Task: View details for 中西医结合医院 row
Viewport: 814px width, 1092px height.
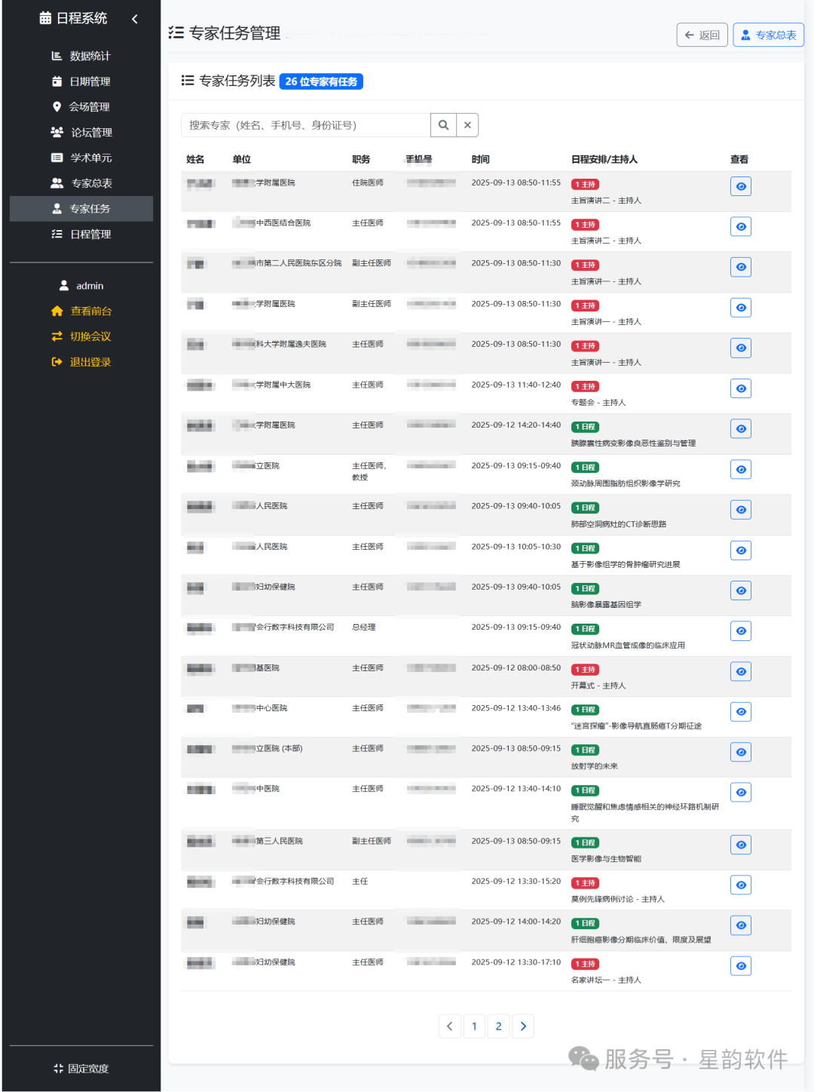Action: pos(741,227)
